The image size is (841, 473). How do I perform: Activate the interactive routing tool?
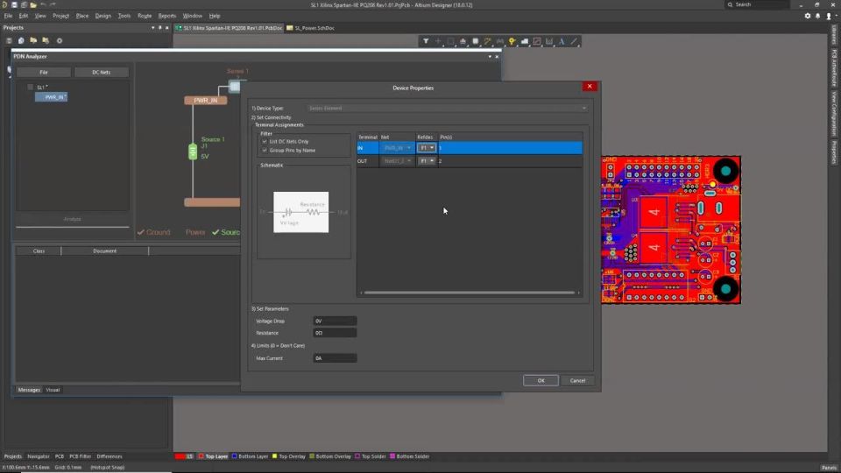(x=488, y=41)
